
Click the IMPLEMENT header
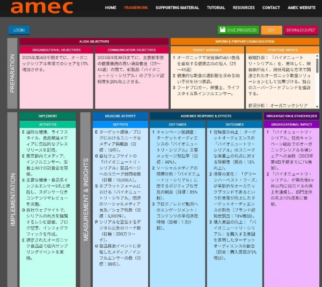[48, 116]
